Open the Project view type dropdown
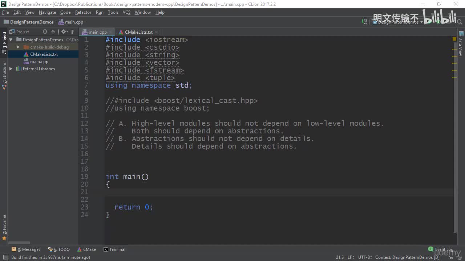The image size is (465, 261). pyautogui.click(x=23, y=32)
